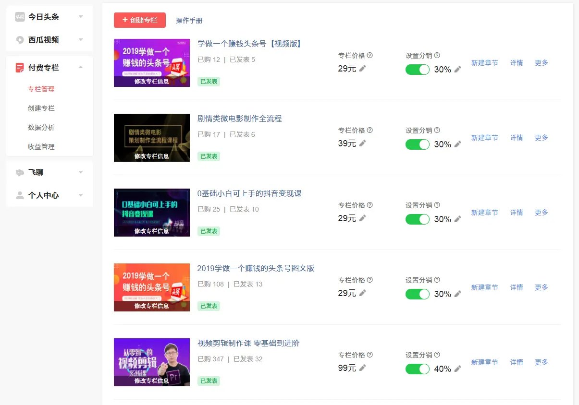Edit price pencil for 剧情类微电影制作全流程
This screenshot has width=579, height=405.
pos(362,143)
